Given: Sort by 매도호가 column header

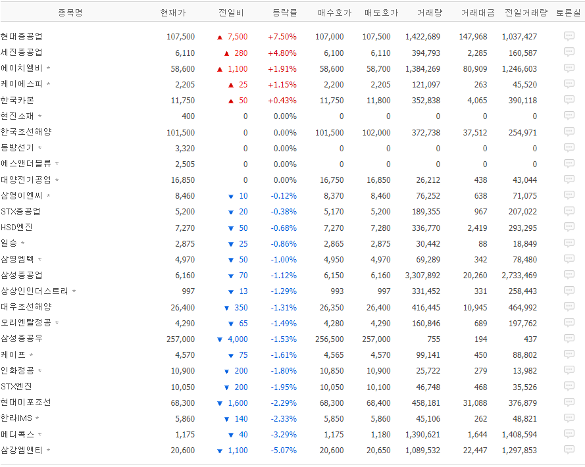Looking at the screenshot, I should (x=381, y=12).
